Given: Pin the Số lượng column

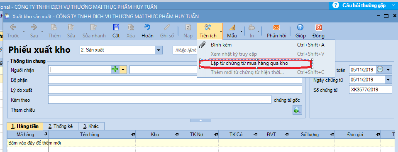Looking at the screenshot, I should pos(332,135).
